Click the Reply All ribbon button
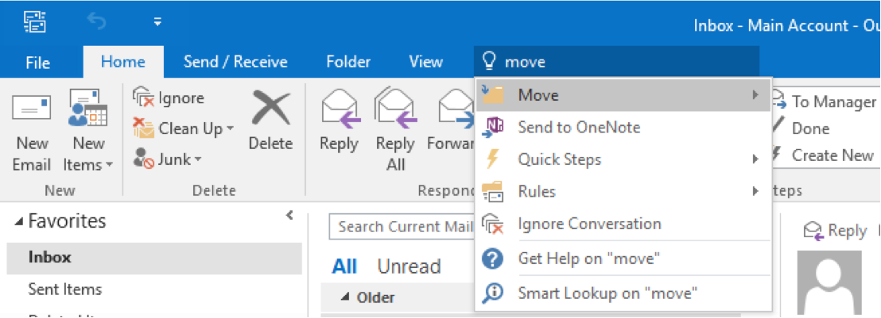 point(395,131)
